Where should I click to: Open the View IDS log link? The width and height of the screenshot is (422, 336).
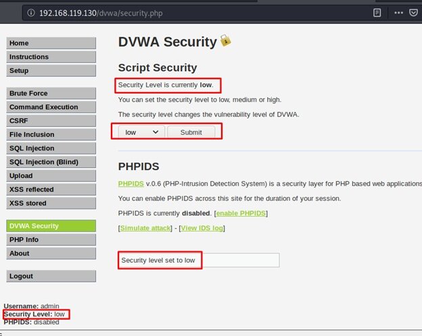[202, 228]
